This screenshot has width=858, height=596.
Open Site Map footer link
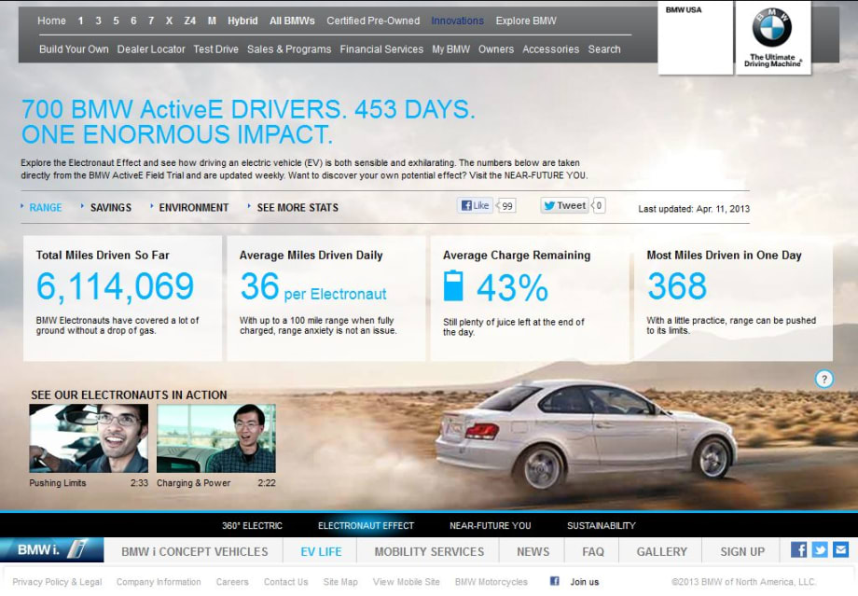click(340, 582)
